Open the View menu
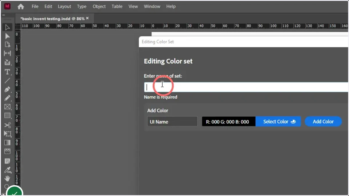The image size is (349, 196). point(133,6)
